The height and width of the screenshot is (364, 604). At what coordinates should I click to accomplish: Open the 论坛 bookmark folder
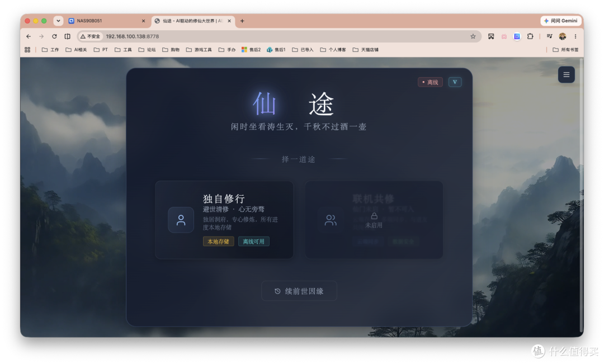click(x=147, y=50)
